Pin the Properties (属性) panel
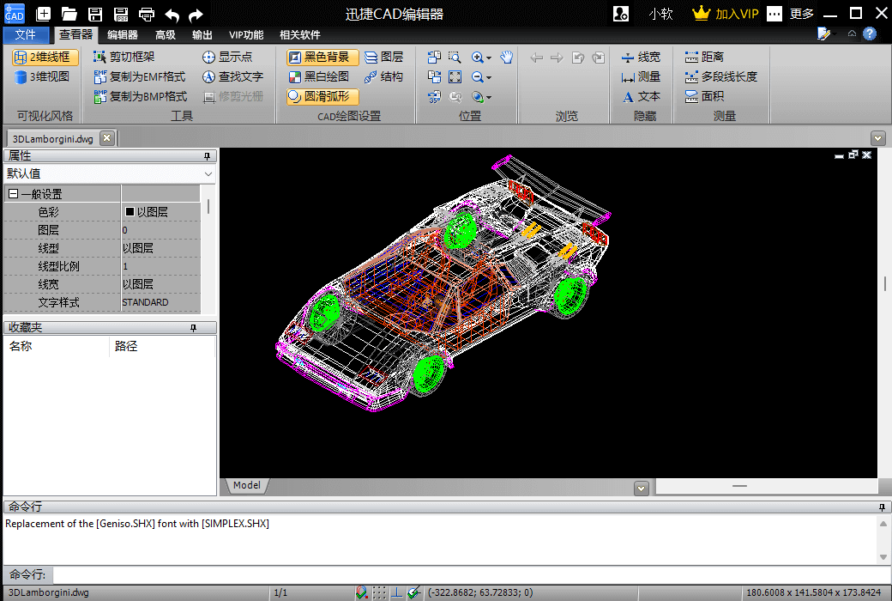The width and height of the screenshot is (892, 601). (x=207, y=156)
